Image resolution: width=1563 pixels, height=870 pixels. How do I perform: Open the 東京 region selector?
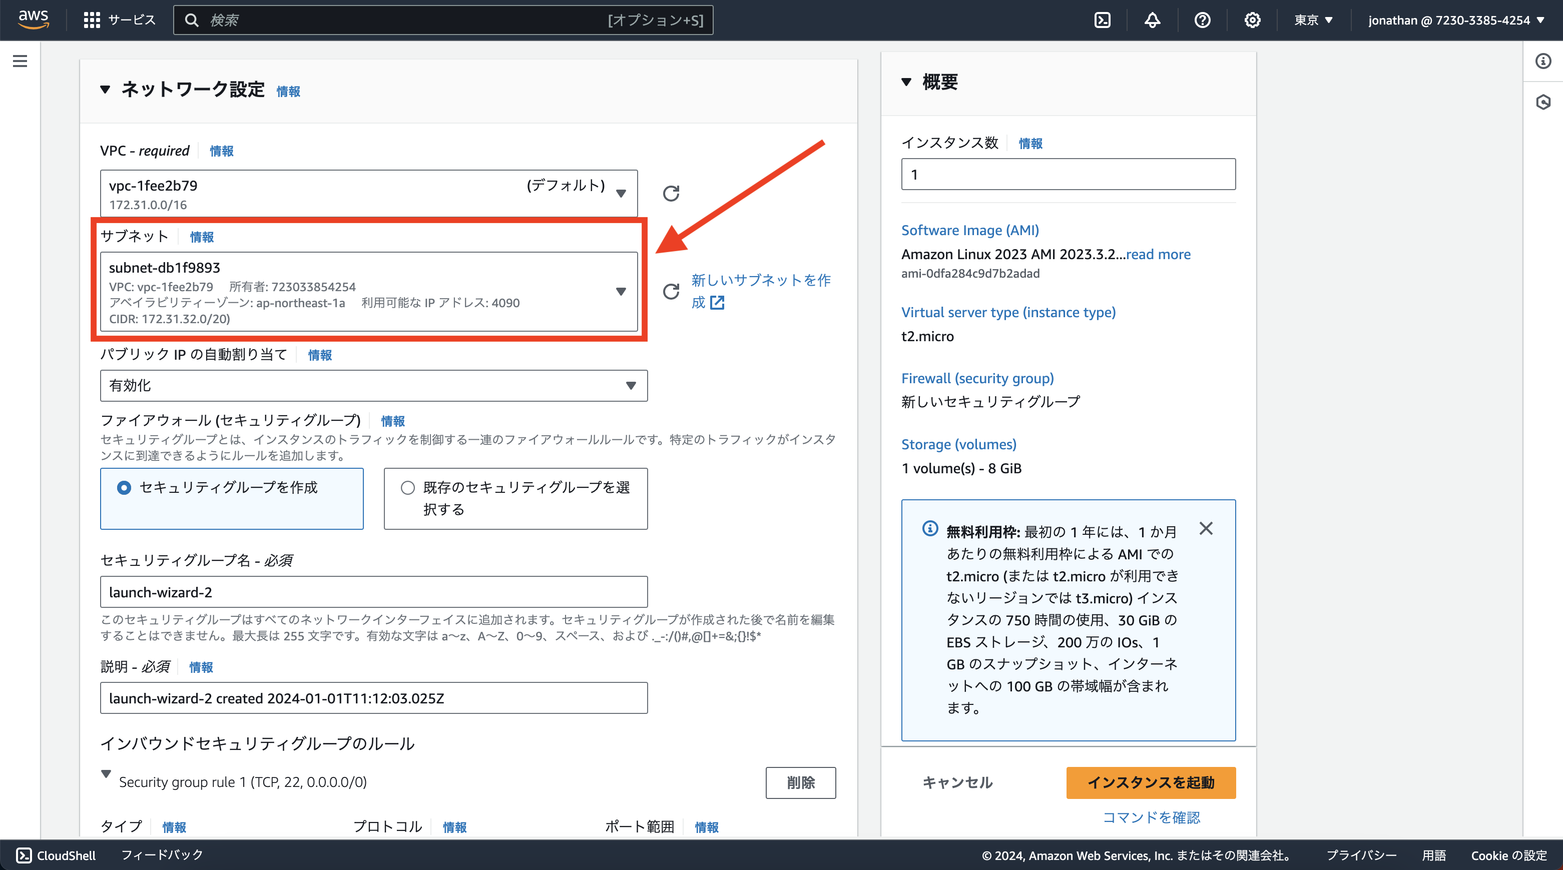[x=1313, y=20]
